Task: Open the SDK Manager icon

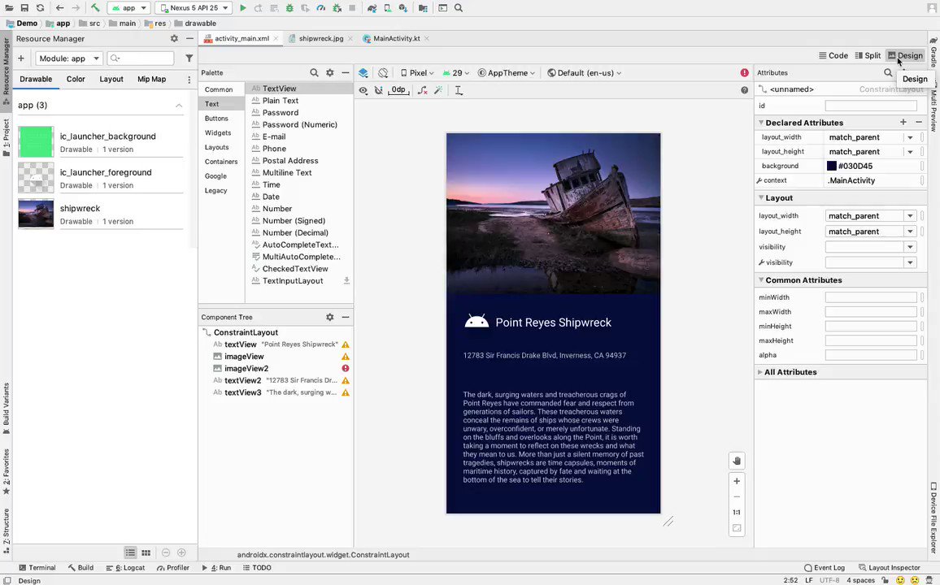Action: (x=403, y=8)
